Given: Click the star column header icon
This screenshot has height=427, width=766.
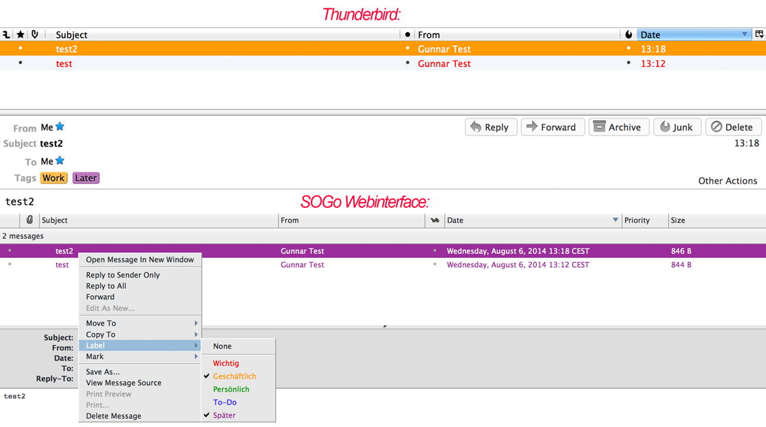Looking at the screenshot, I should [21, 34].
